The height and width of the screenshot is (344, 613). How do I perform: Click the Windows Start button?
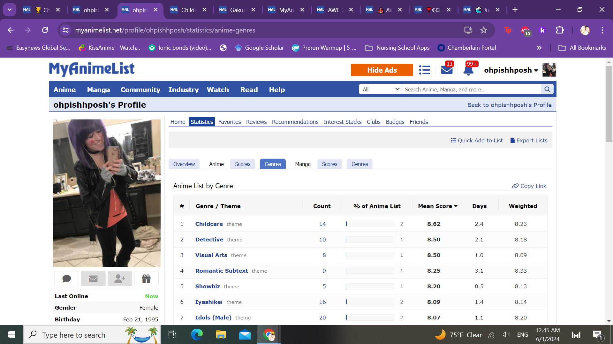click(x=11, y=334)
